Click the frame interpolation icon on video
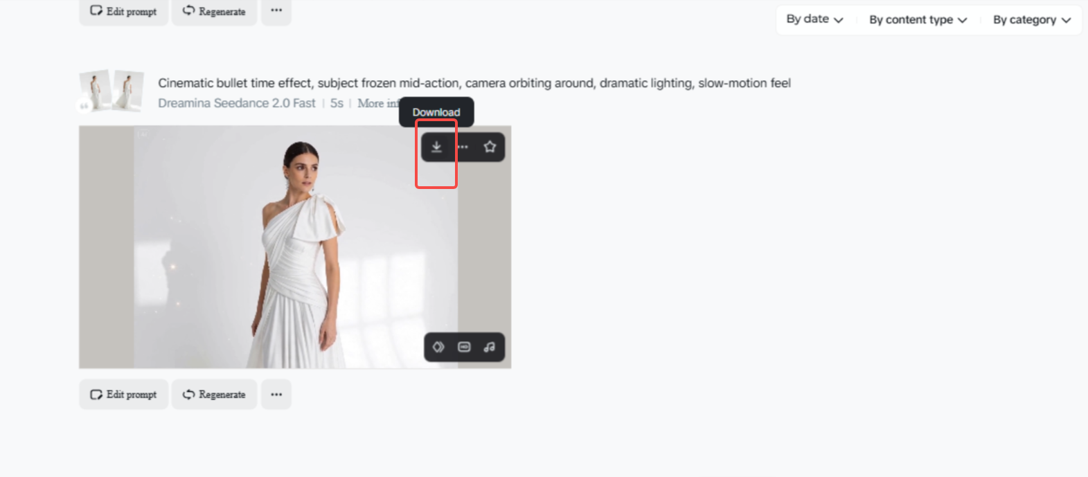1088x477 pixels. pyautogui.click(x=438, y=347)
